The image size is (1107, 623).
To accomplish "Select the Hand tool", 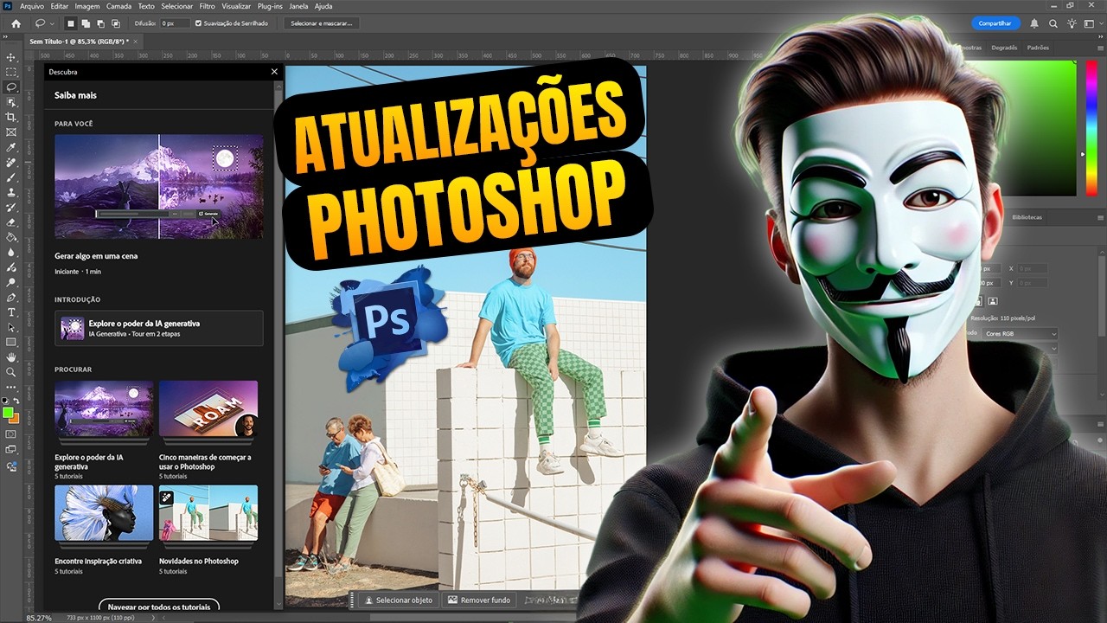I will [11, 356].
